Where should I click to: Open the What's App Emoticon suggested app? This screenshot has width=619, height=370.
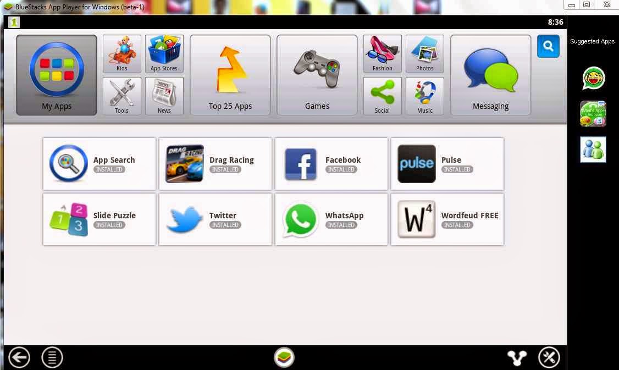point(593,114)
